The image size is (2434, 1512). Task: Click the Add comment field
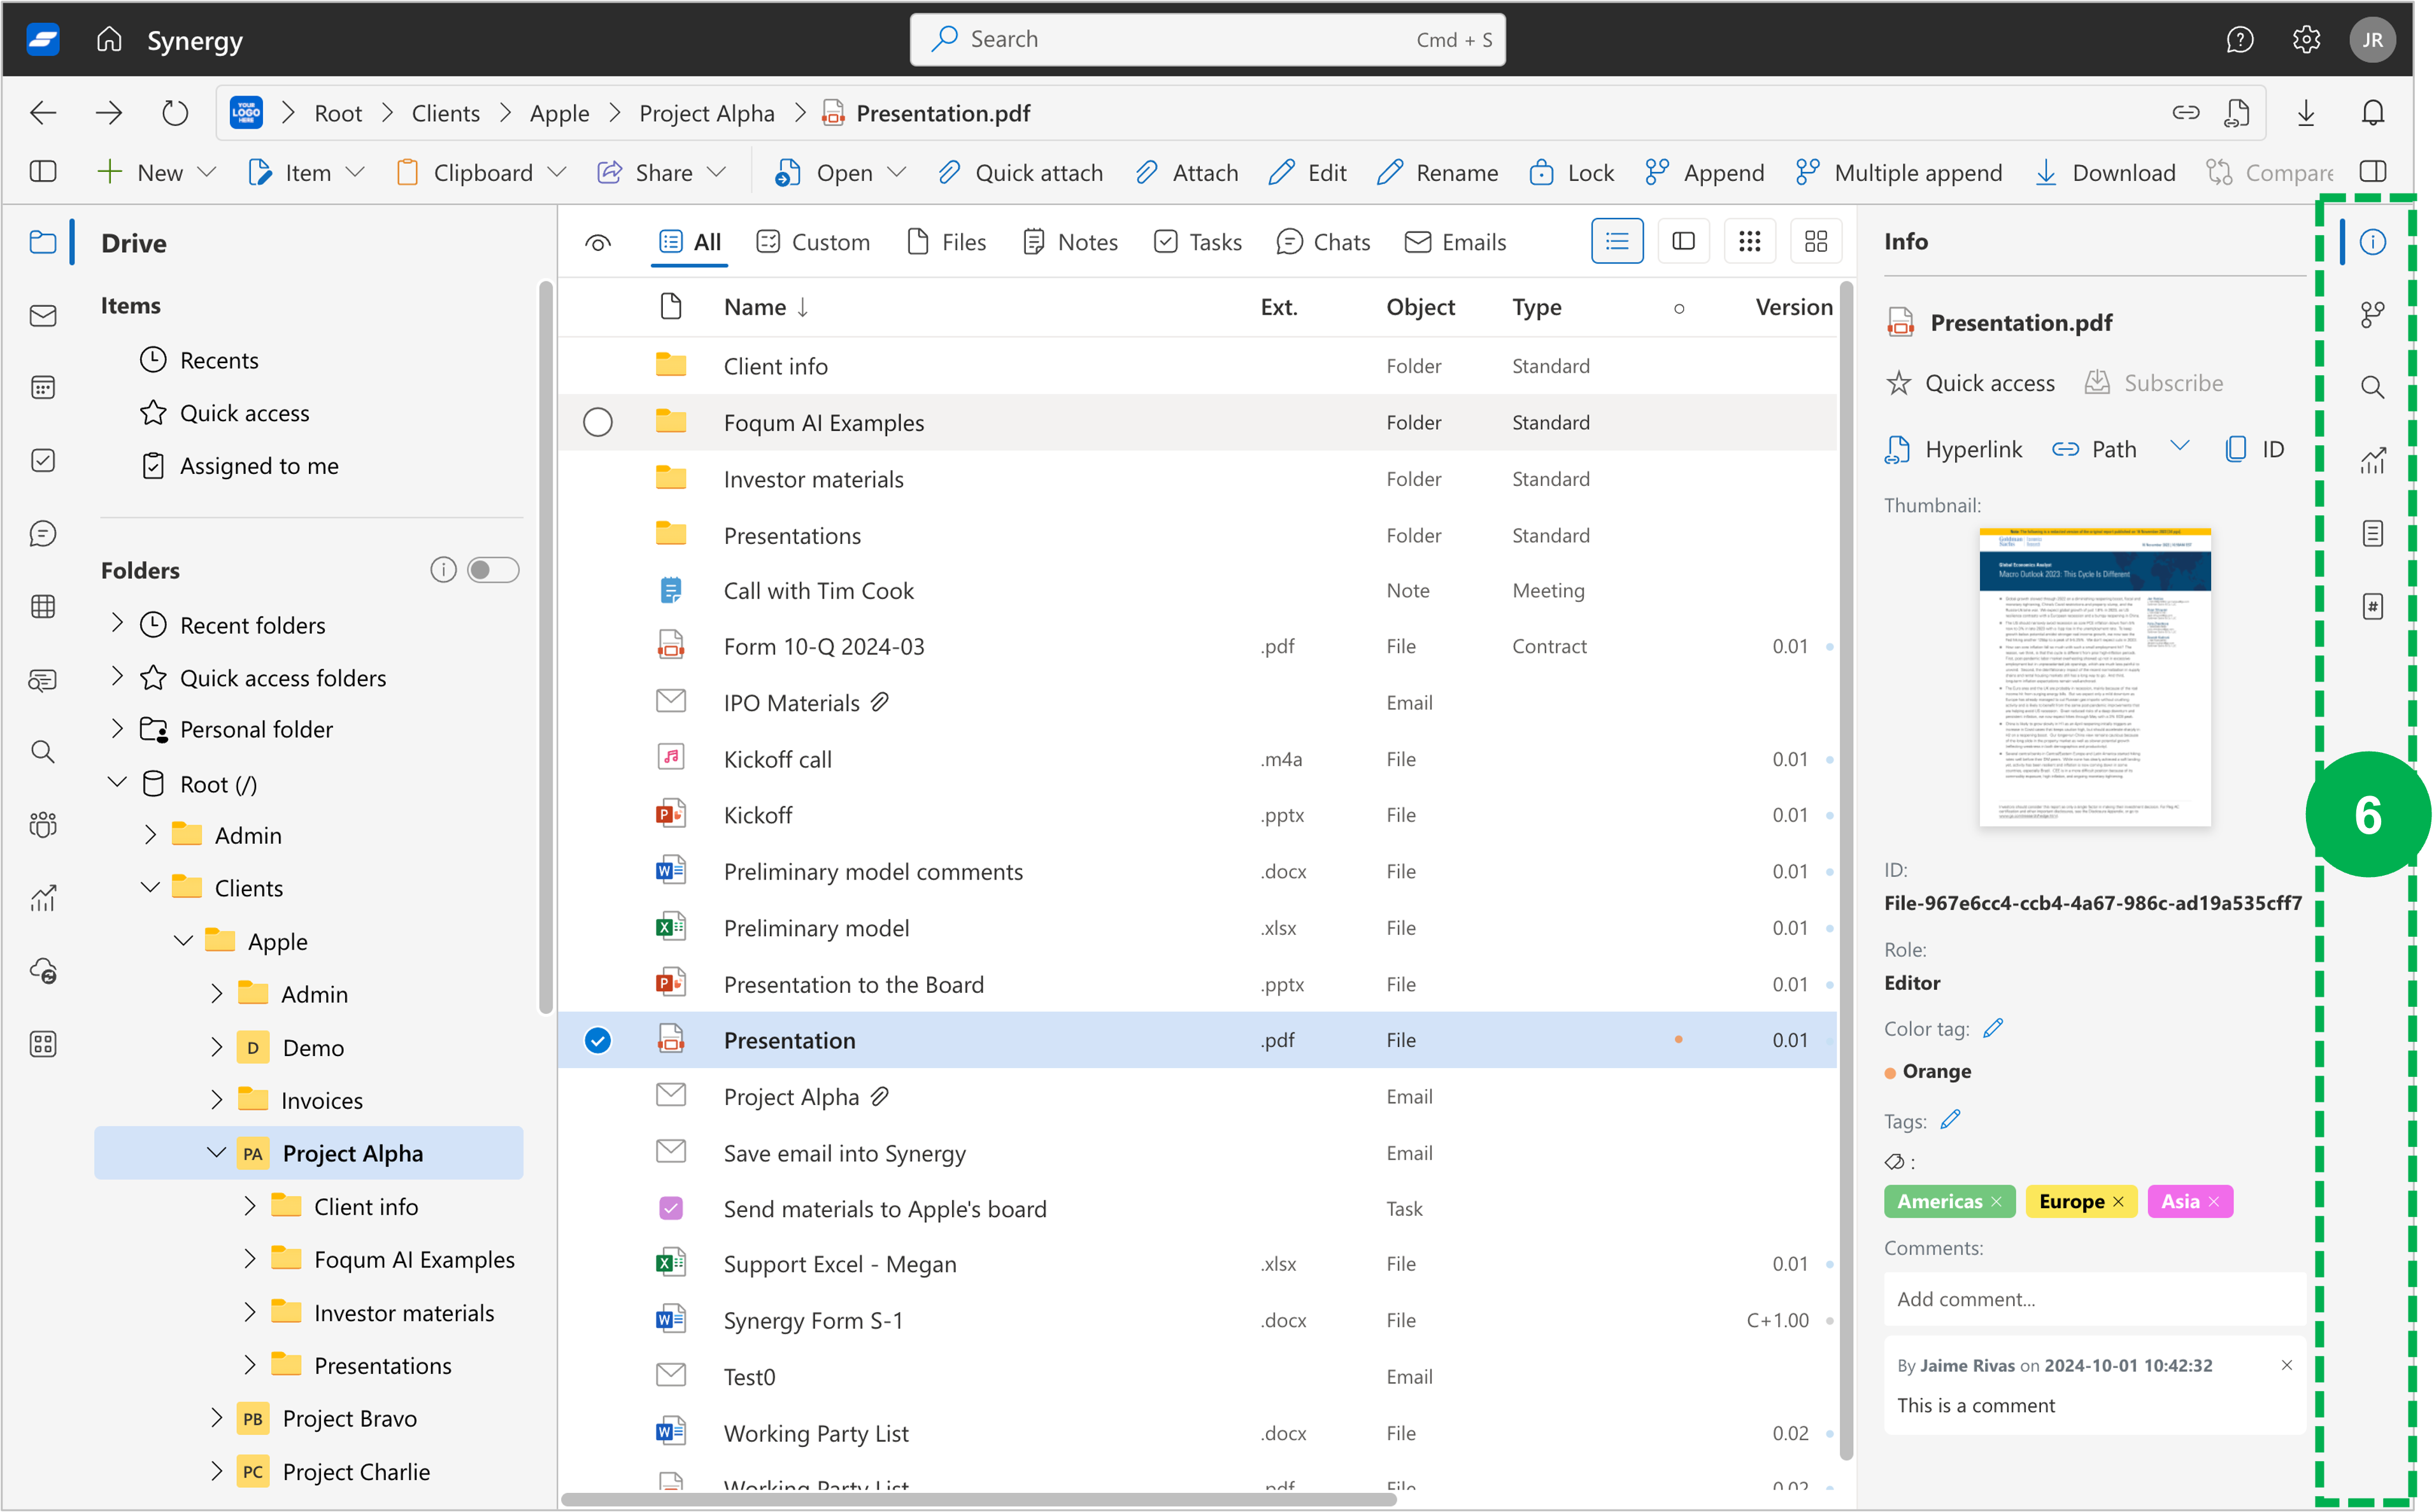tap(2094, 1298)
